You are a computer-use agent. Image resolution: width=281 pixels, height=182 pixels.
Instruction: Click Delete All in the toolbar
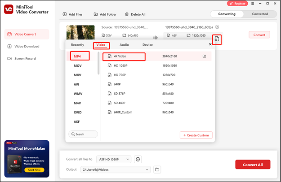pyautogui.click(x=135, y=14)
